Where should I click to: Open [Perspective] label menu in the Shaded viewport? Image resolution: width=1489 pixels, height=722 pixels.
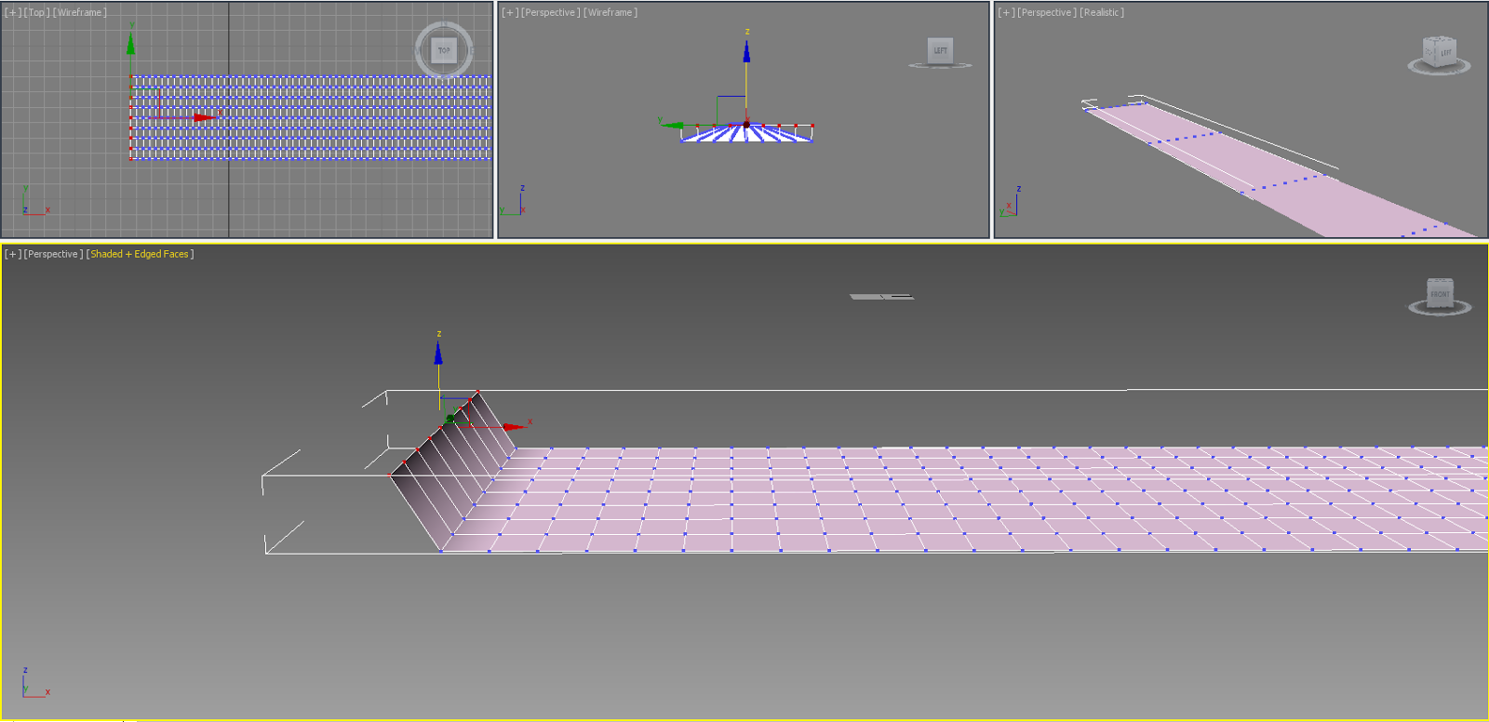(x=53, y=254)
